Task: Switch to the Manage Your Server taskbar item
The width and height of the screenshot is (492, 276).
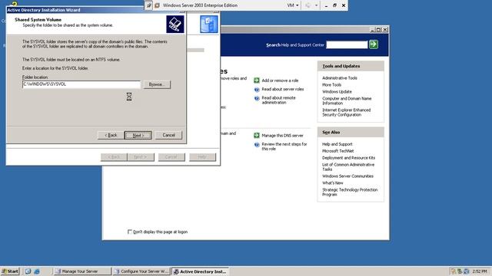Action: (x=82, y=271)
